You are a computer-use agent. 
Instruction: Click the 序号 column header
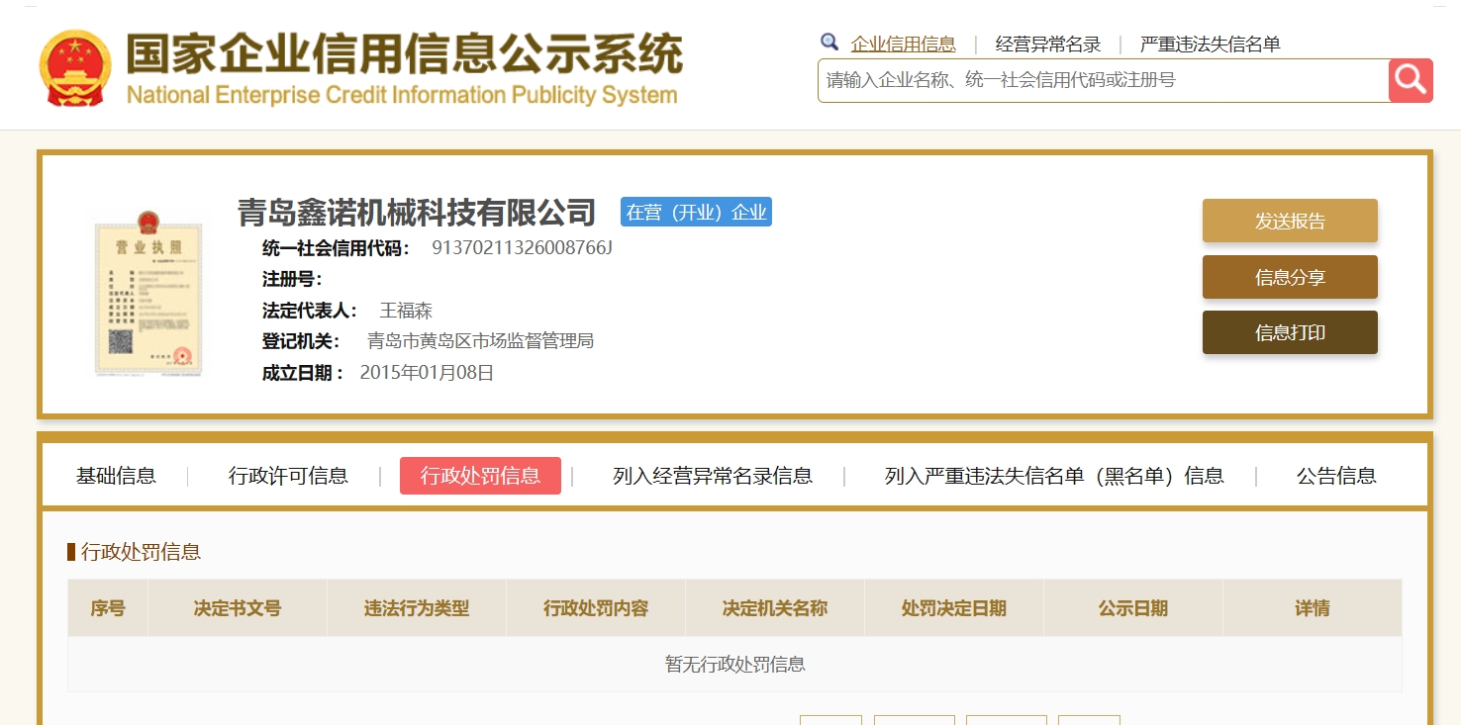click(x=108, y=608)
